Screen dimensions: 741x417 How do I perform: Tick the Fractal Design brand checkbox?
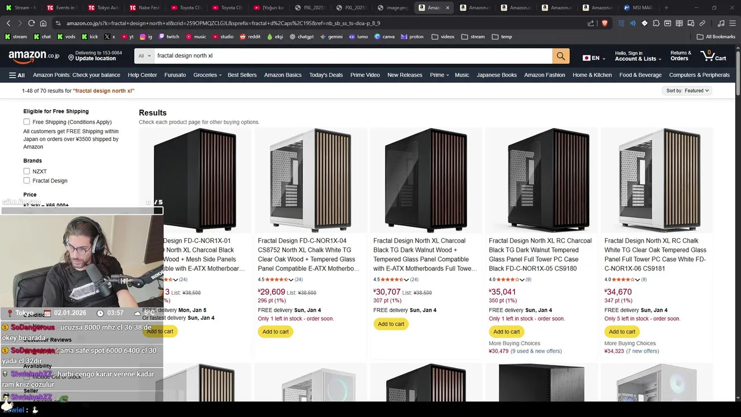point(27,181)
